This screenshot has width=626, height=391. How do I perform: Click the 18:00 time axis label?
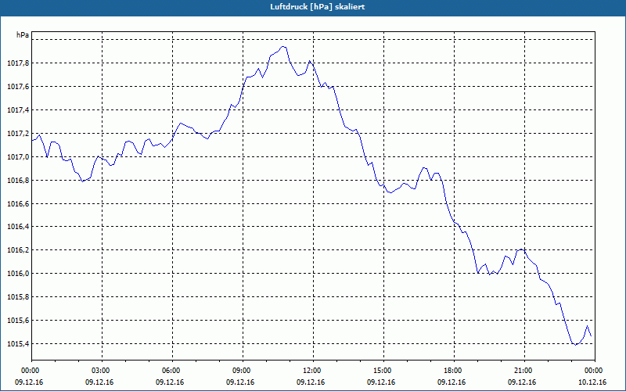pos(455,371)
